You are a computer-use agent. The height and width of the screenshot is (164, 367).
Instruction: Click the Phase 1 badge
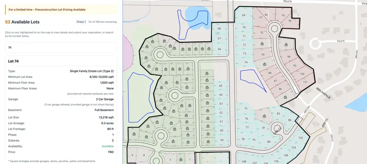point(81,22)
